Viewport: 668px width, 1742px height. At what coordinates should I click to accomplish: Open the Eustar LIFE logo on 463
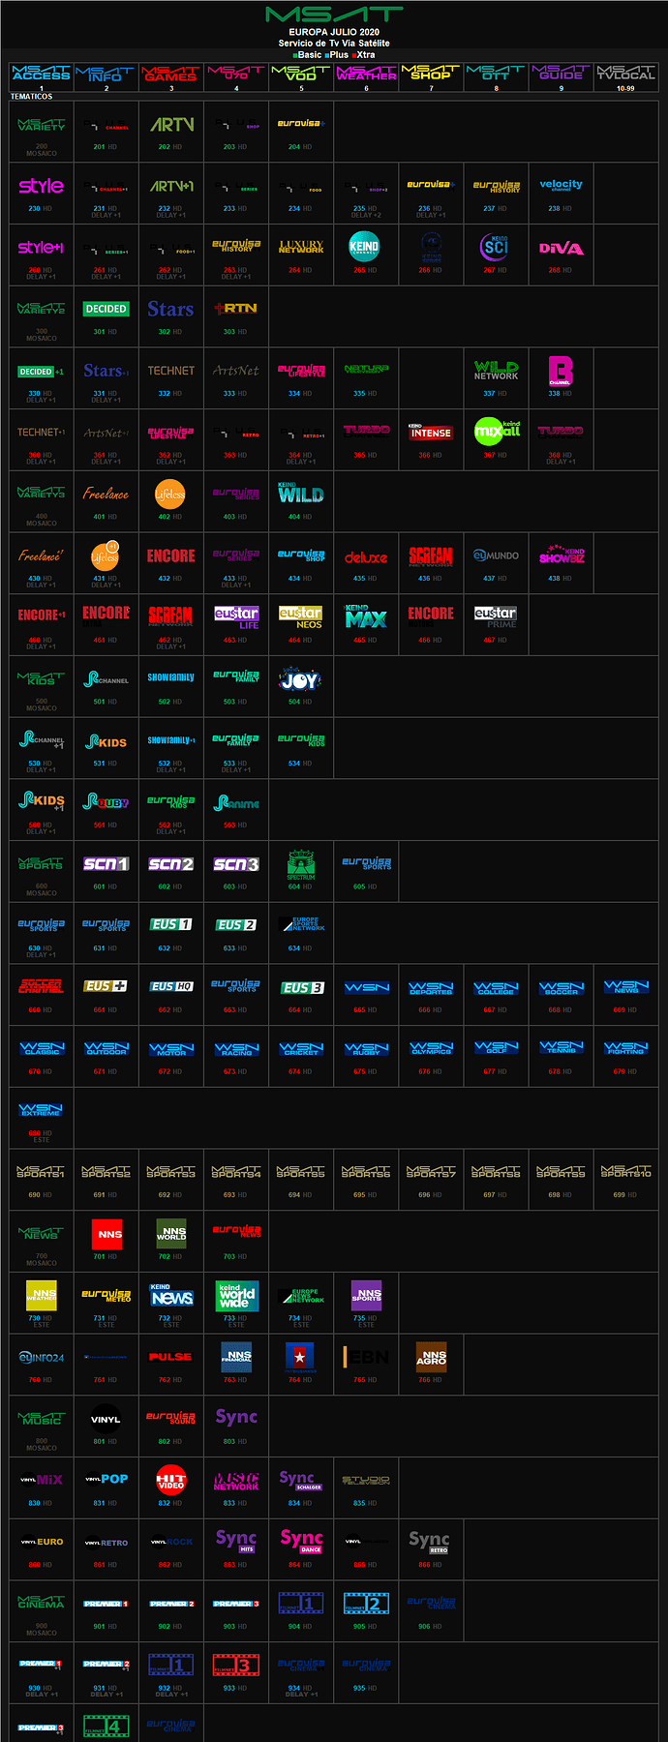[x=236, y=617]
